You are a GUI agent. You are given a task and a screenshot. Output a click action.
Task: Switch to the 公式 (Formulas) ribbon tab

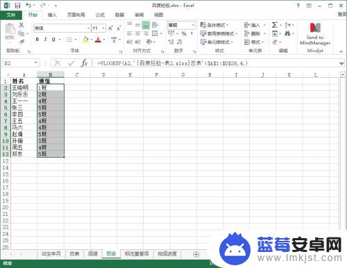[100, 15]
